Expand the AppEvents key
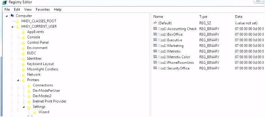The width and height of the screenshot is (265, 117). pos(18,32)
